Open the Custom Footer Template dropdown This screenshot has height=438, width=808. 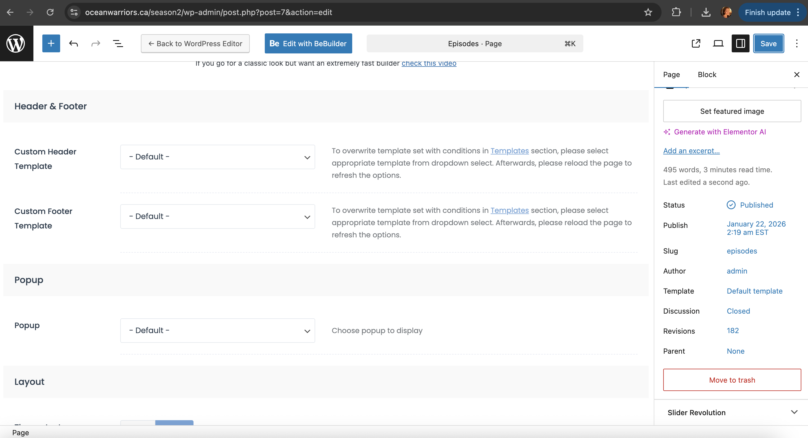217,216
